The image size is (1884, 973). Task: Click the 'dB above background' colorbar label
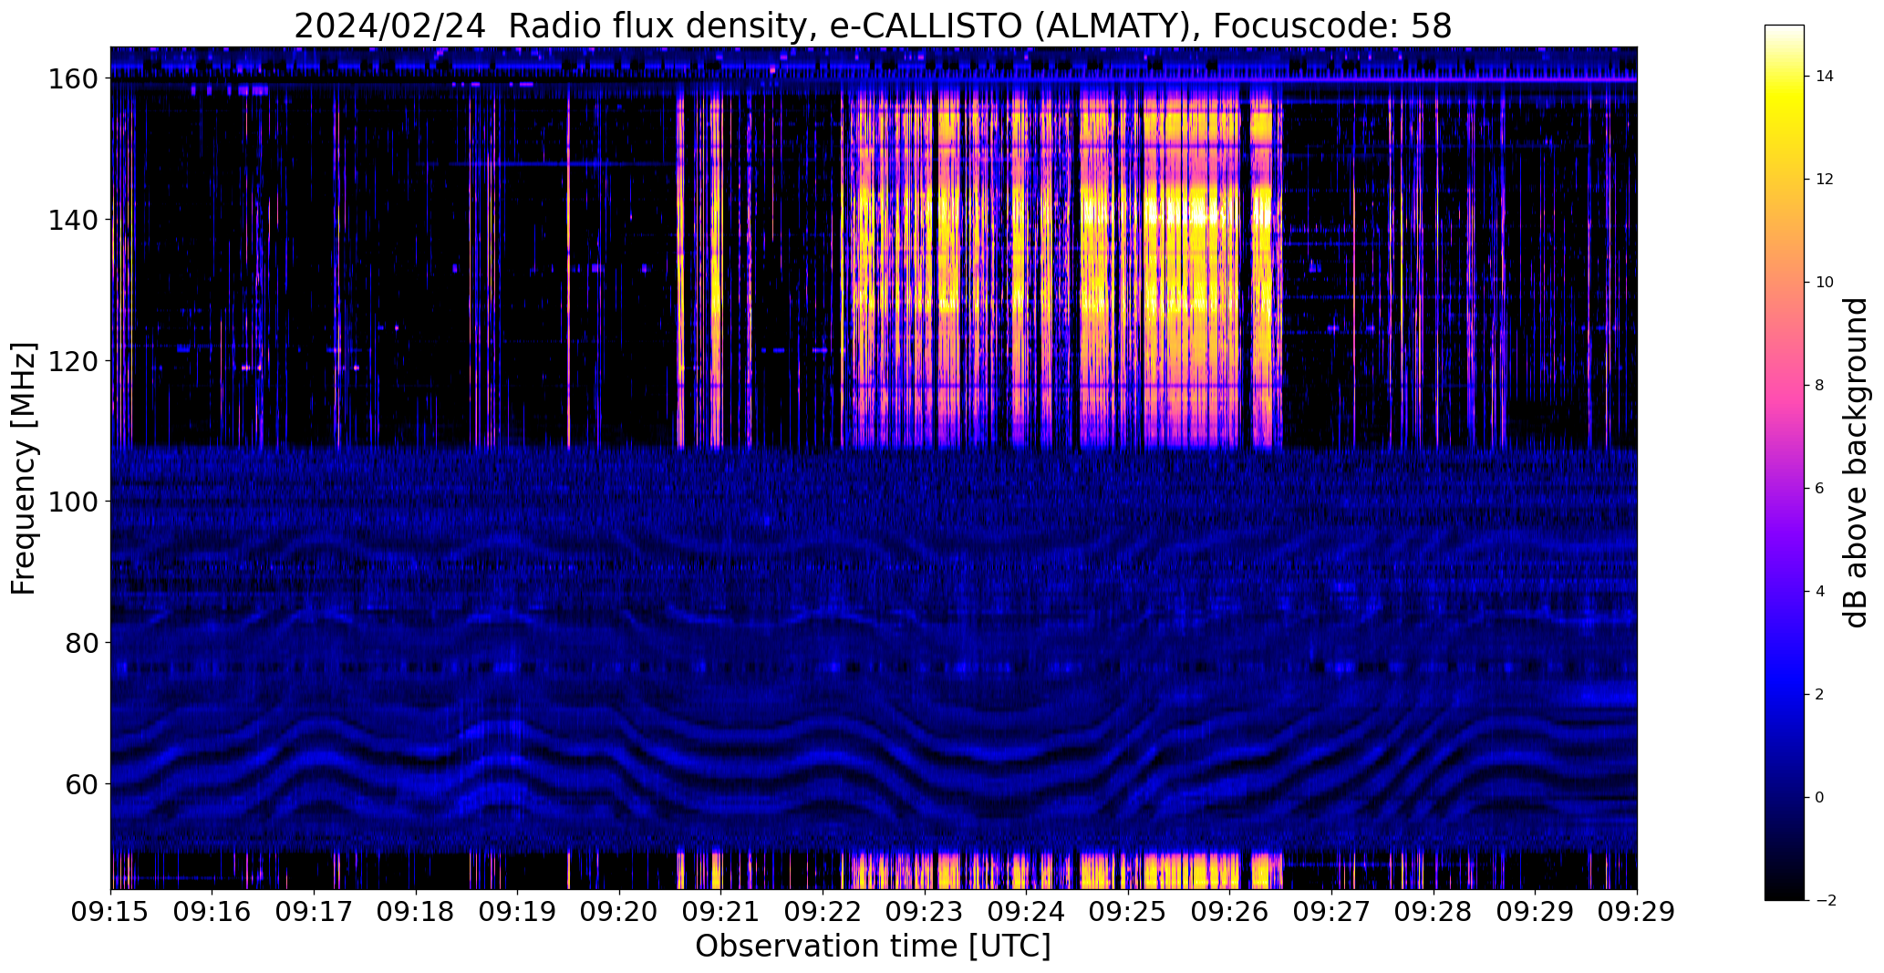point(1856,462)
